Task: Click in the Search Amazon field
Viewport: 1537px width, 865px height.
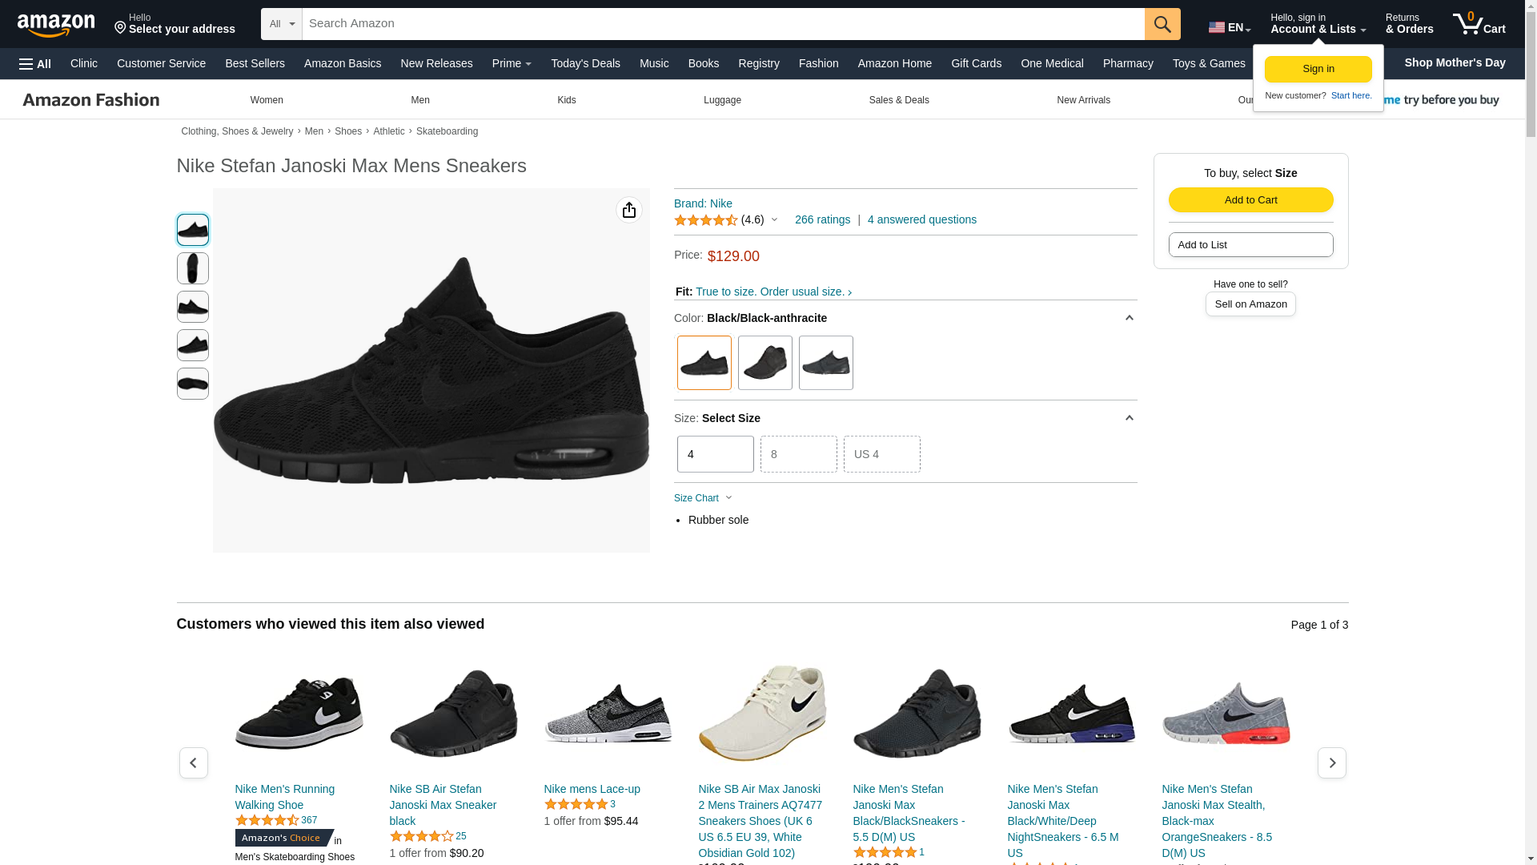Action: tap(720, 24)
